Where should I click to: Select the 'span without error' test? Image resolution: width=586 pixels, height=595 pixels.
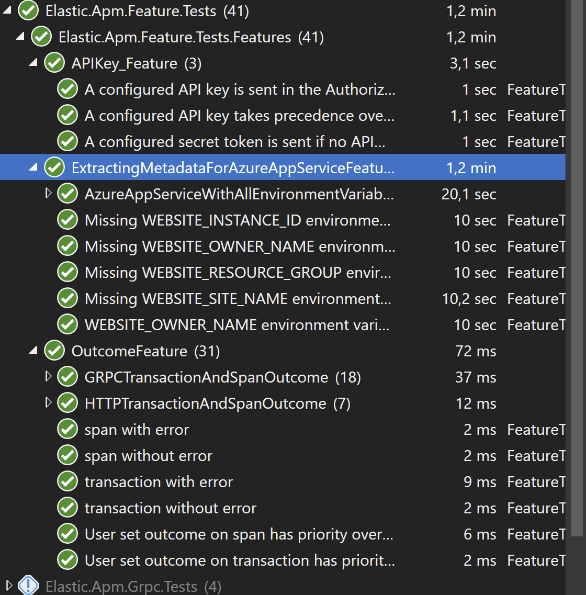(x=148, y=456)
